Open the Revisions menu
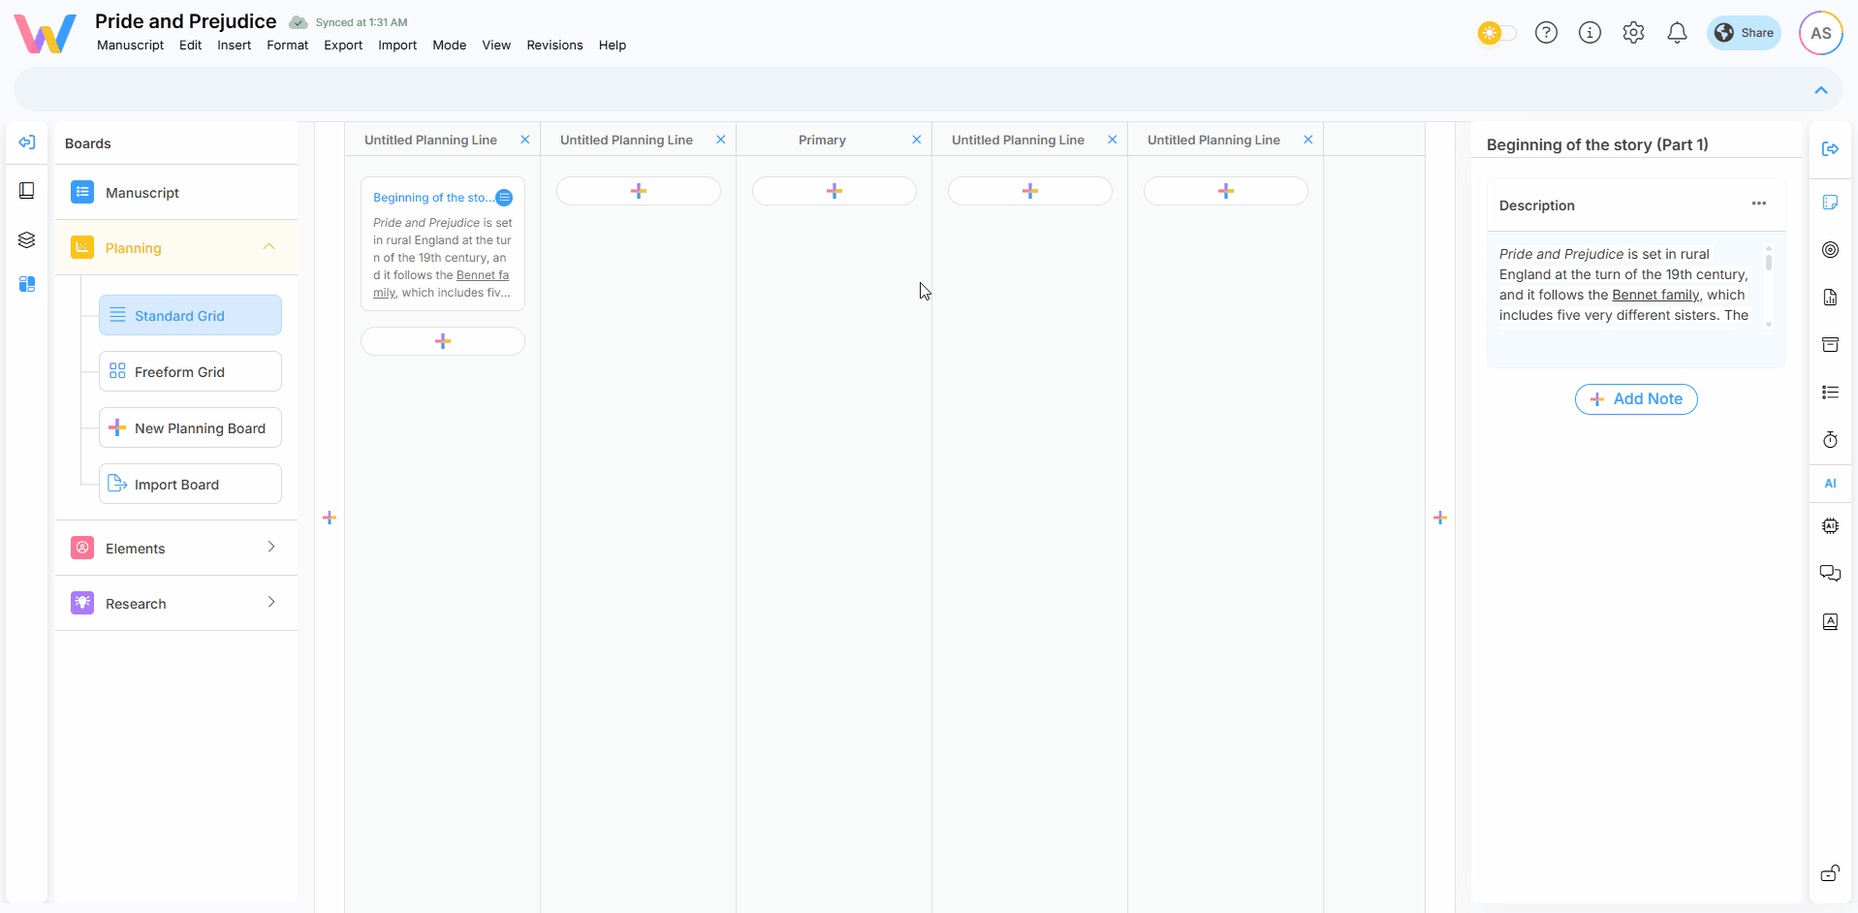Image resolution: width=1858 pixels, height=913 pixels. 554,46
